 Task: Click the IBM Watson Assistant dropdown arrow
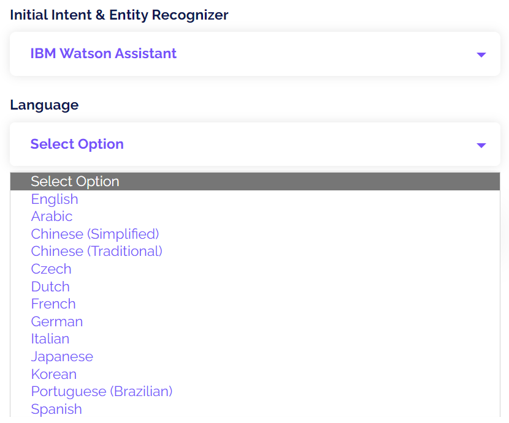tap(481, 54)
